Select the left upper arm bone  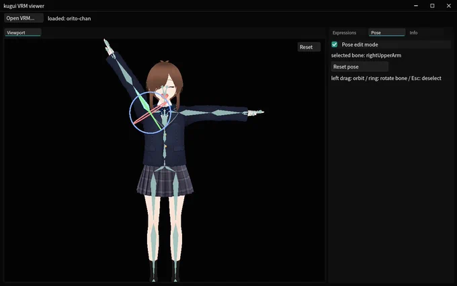[195, 112]
